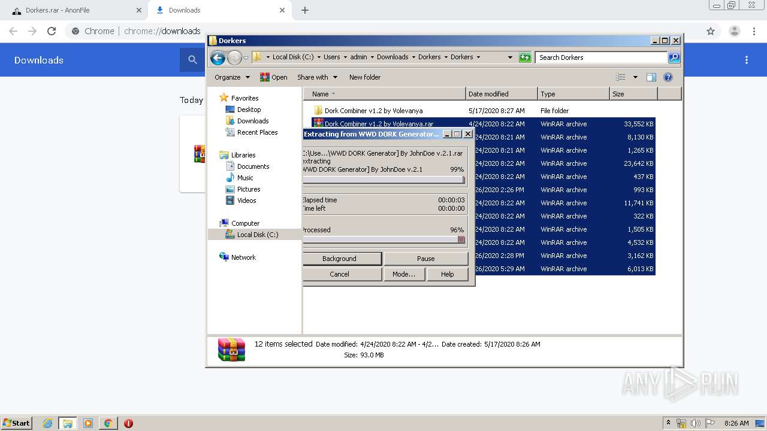The width and height of the screenshot is (767, 431).
Task: Pause the extraction
Action: click(425, 259)
